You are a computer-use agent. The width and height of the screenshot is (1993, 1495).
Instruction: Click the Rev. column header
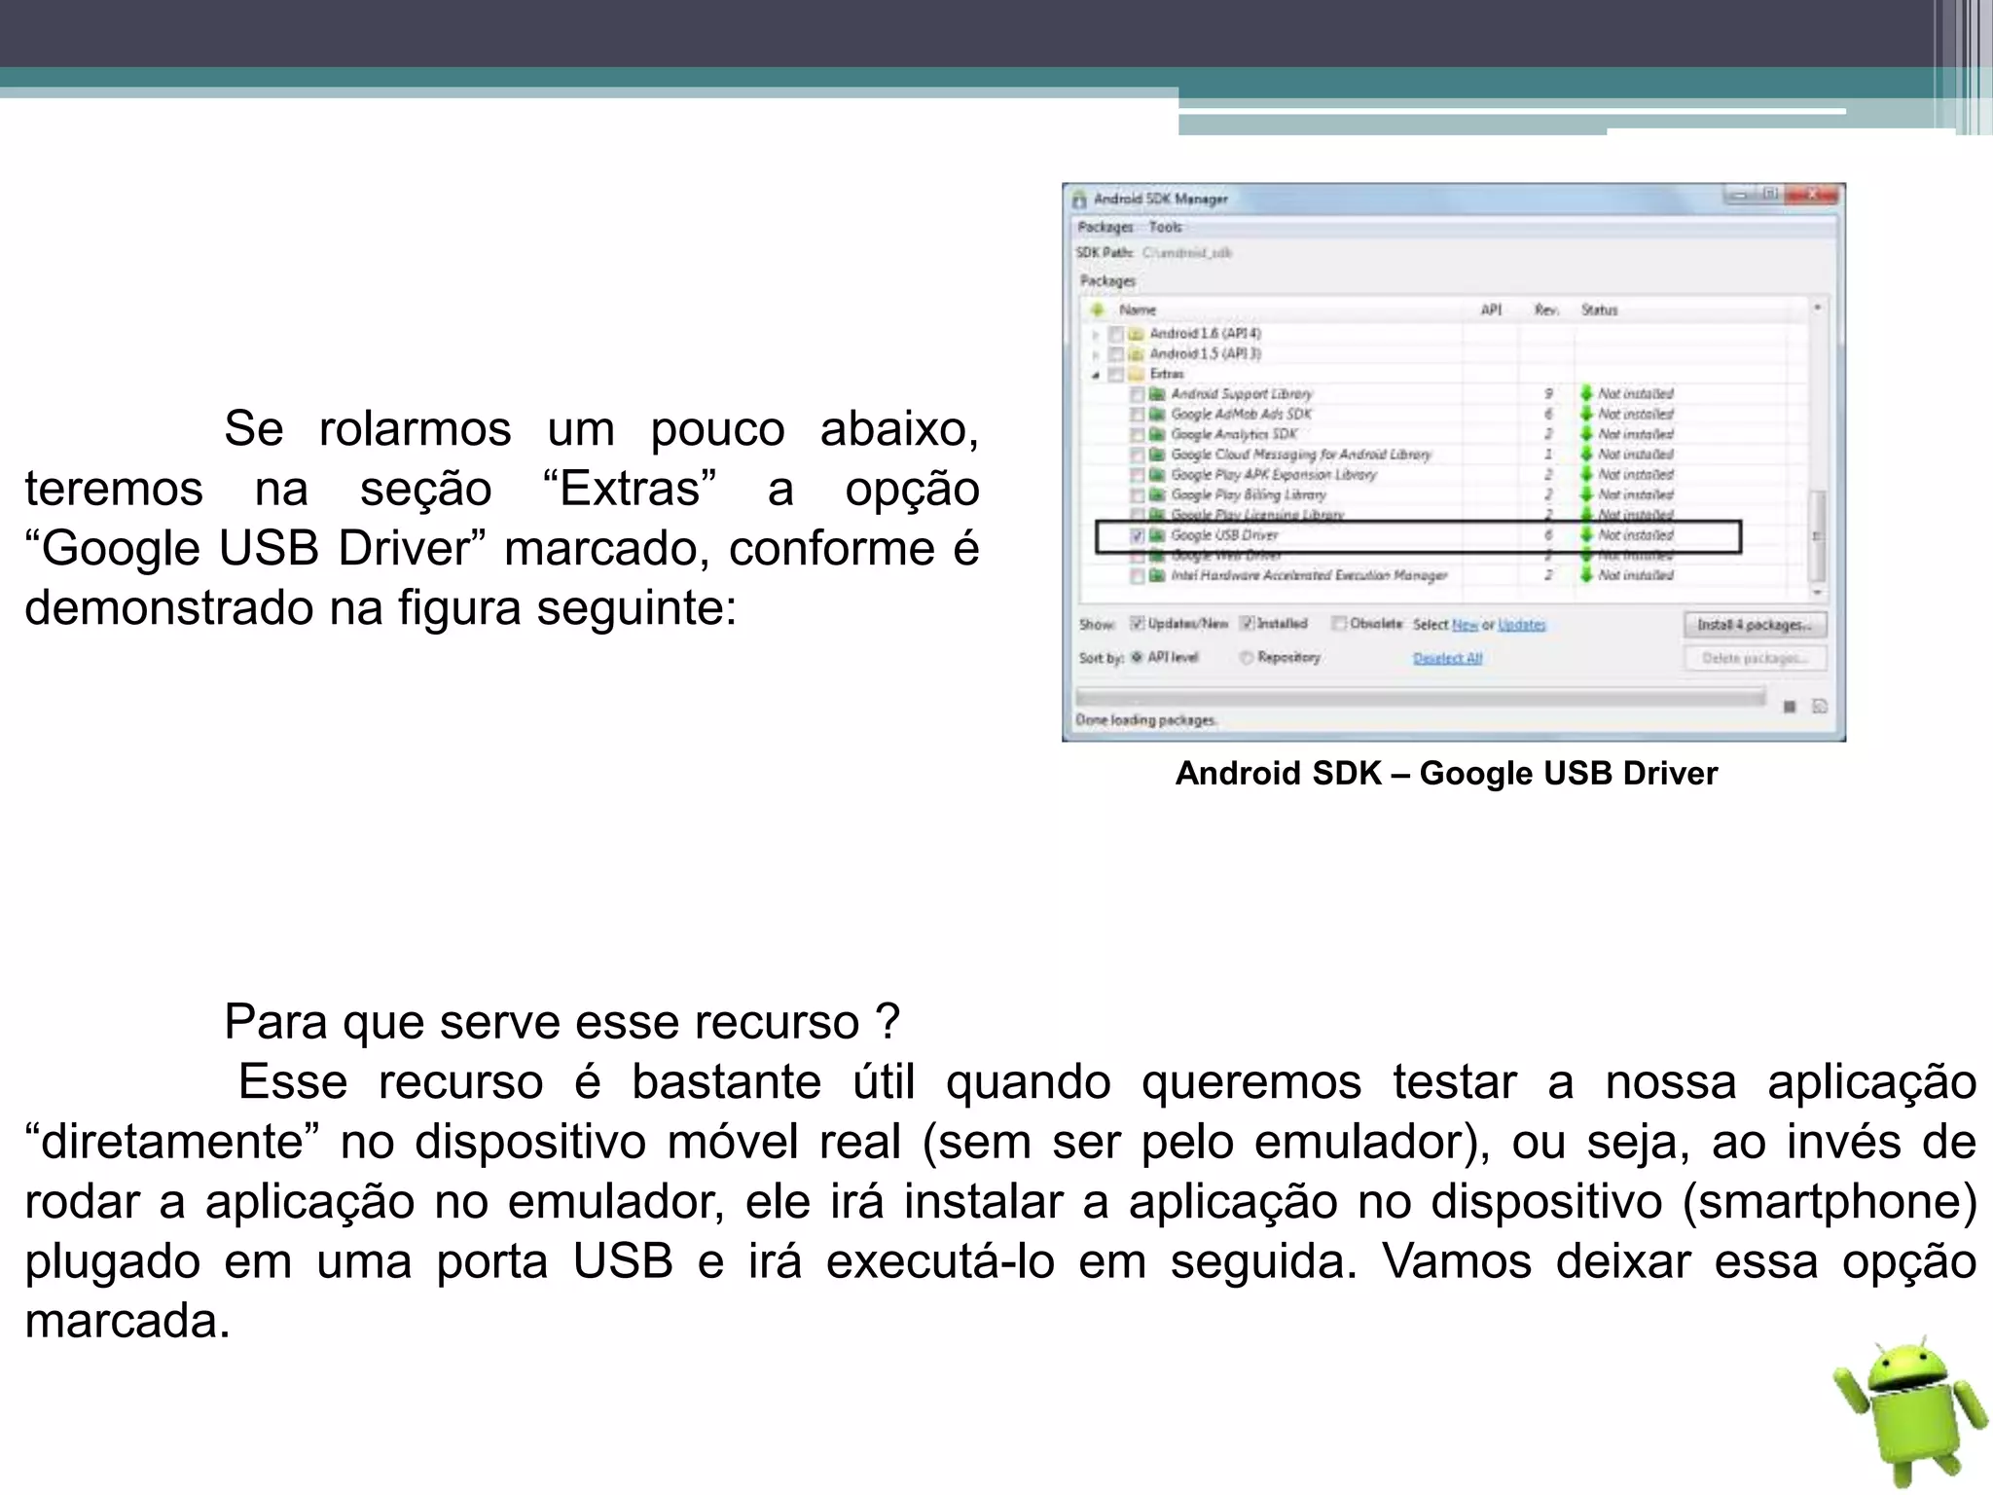[1546, 310]
